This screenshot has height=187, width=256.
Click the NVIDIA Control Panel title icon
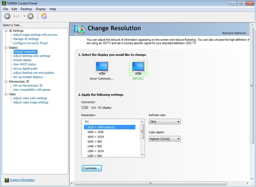click(3, 3)
